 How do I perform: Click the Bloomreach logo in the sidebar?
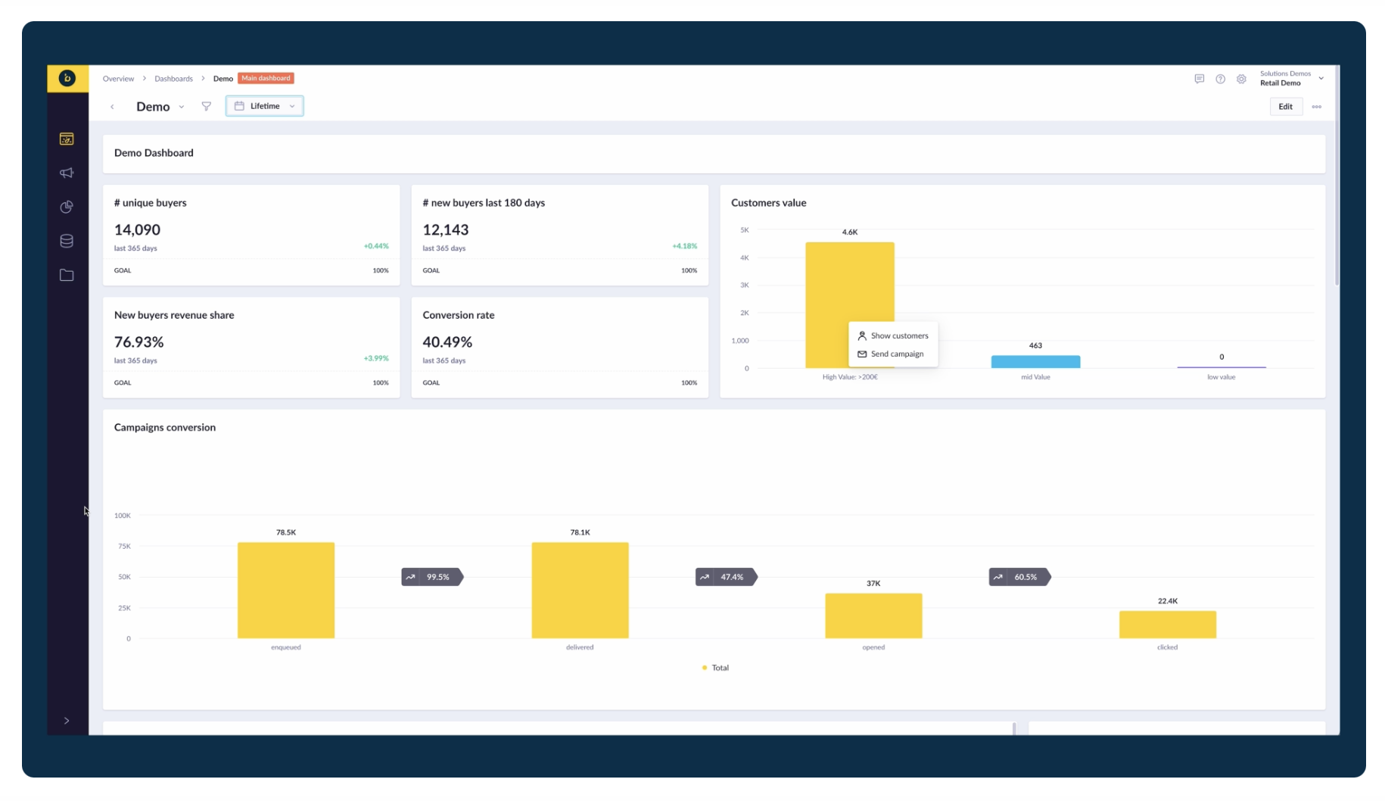pyautogui.click(x=67, y=78)
